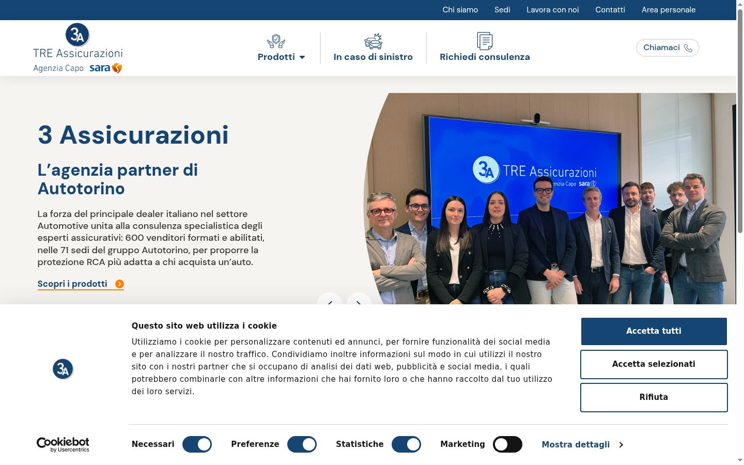Click Accetta selezionati button
The height and width of the screenshot is (465, 744).
coord(654,364)
